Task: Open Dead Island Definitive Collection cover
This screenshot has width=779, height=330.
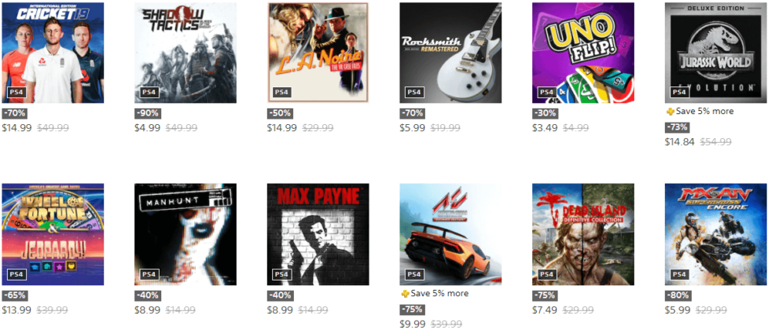Action: tap(583, 234)
